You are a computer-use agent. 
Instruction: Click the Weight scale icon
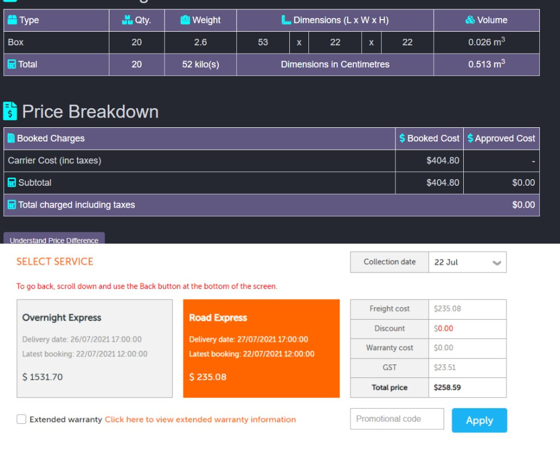tap(185, 20)
